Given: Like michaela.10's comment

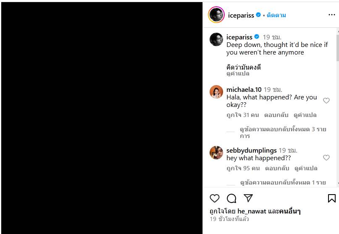Looking at the screenshot, I should [326, 101].
